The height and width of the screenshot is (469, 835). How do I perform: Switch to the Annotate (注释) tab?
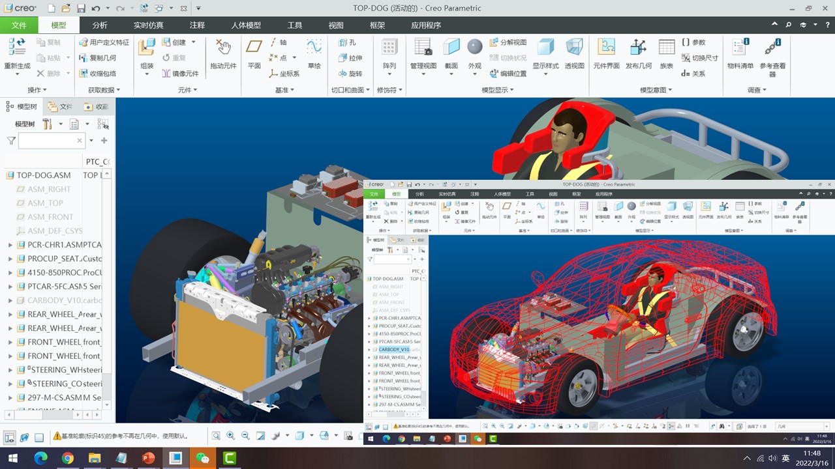point(197,25)
